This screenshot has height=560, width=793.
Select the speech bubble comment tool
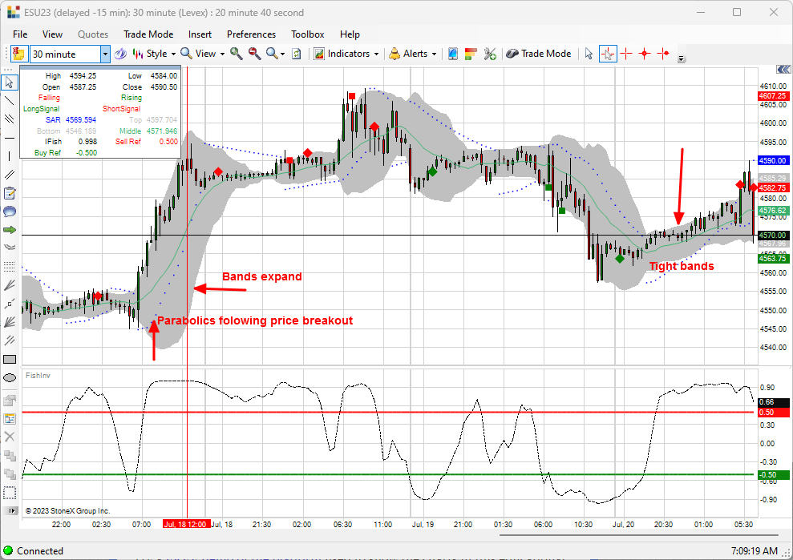[x=10, y=211]
